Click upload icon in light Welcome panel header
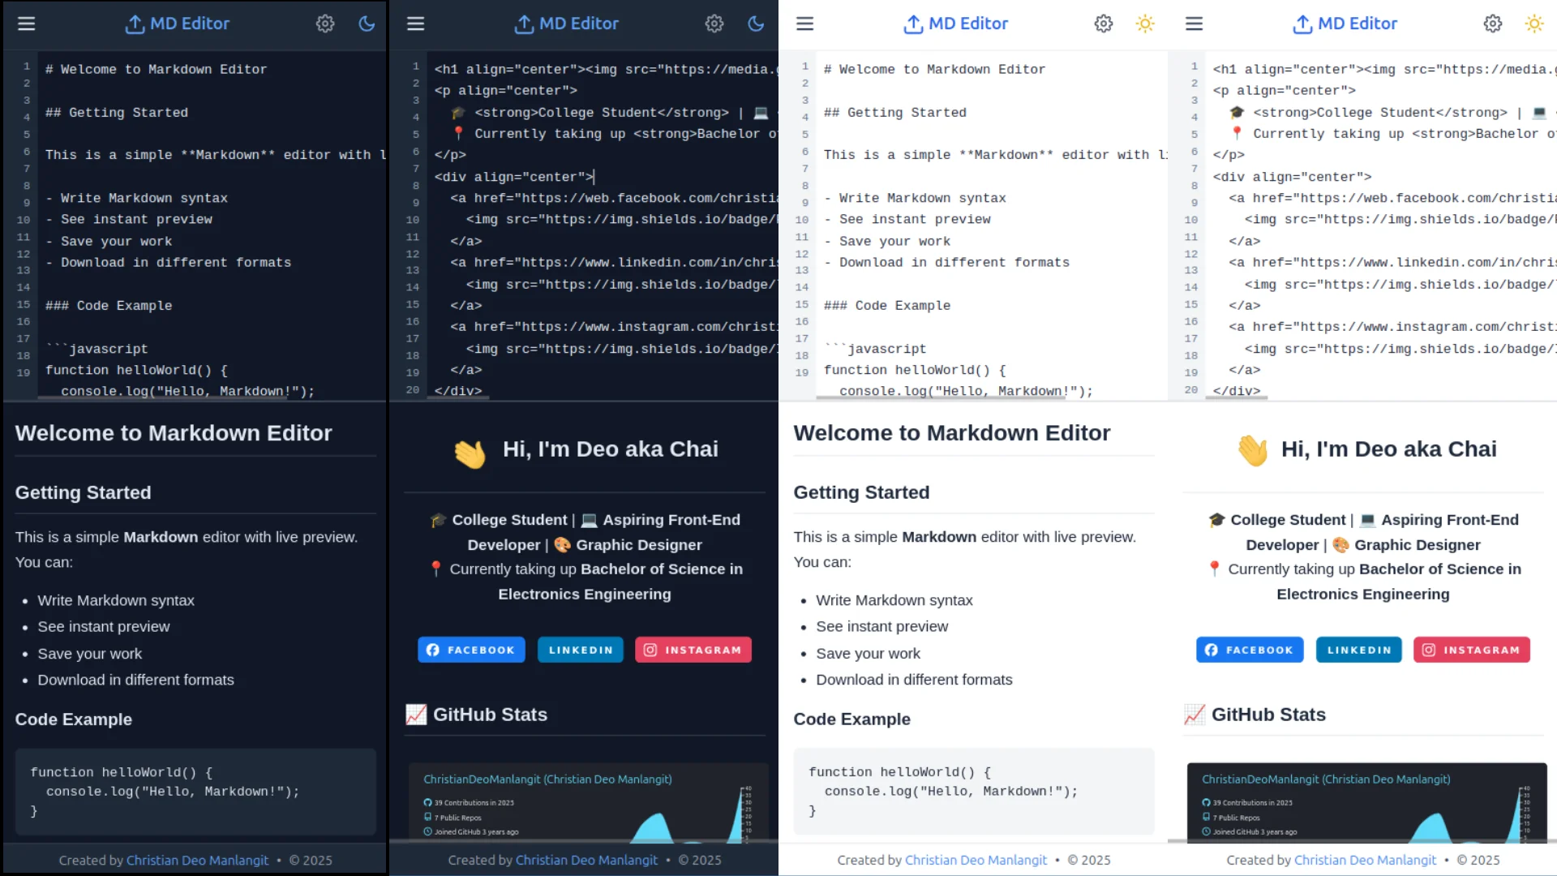 (913, 24)
